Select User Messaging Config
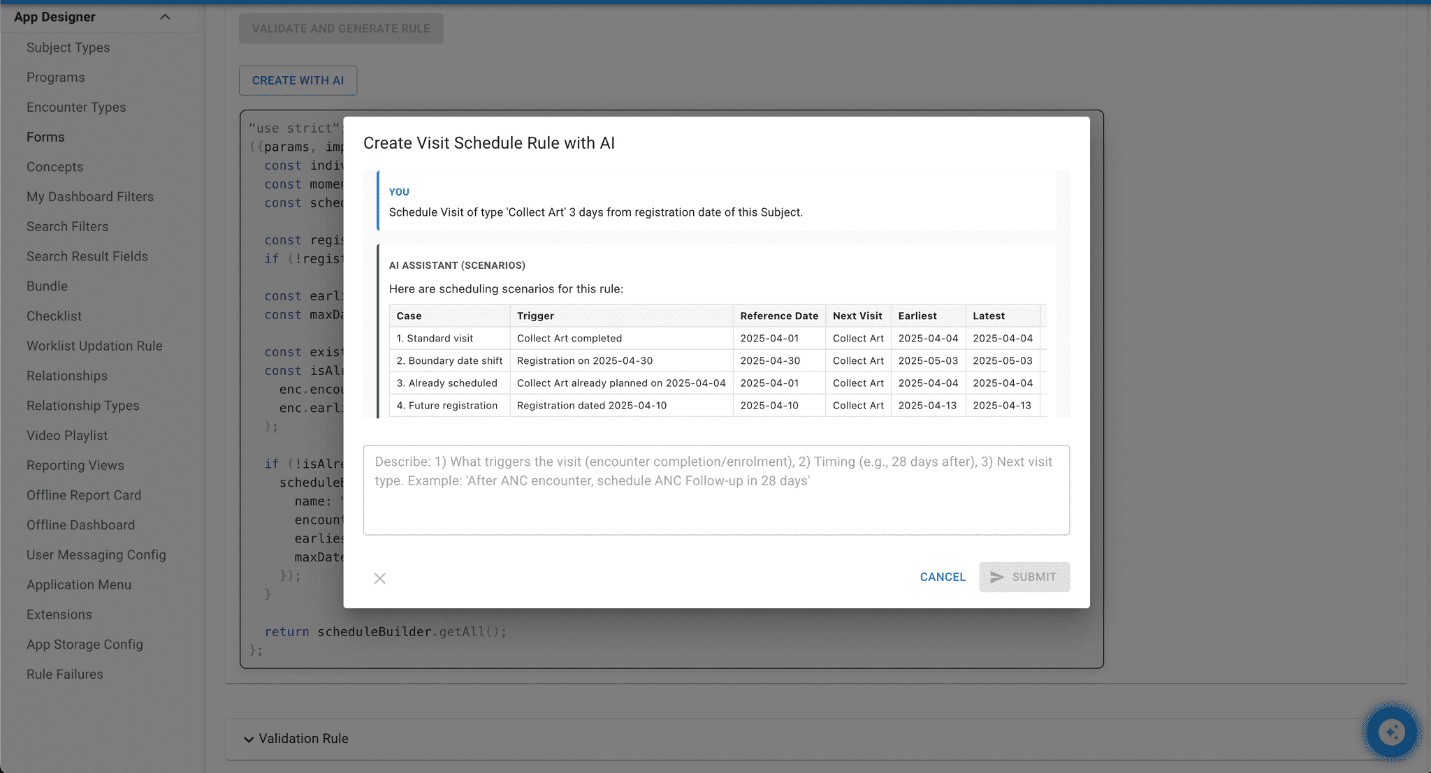Image resolution: width=1431 pixels, height=773 pixels. [96, 554]
